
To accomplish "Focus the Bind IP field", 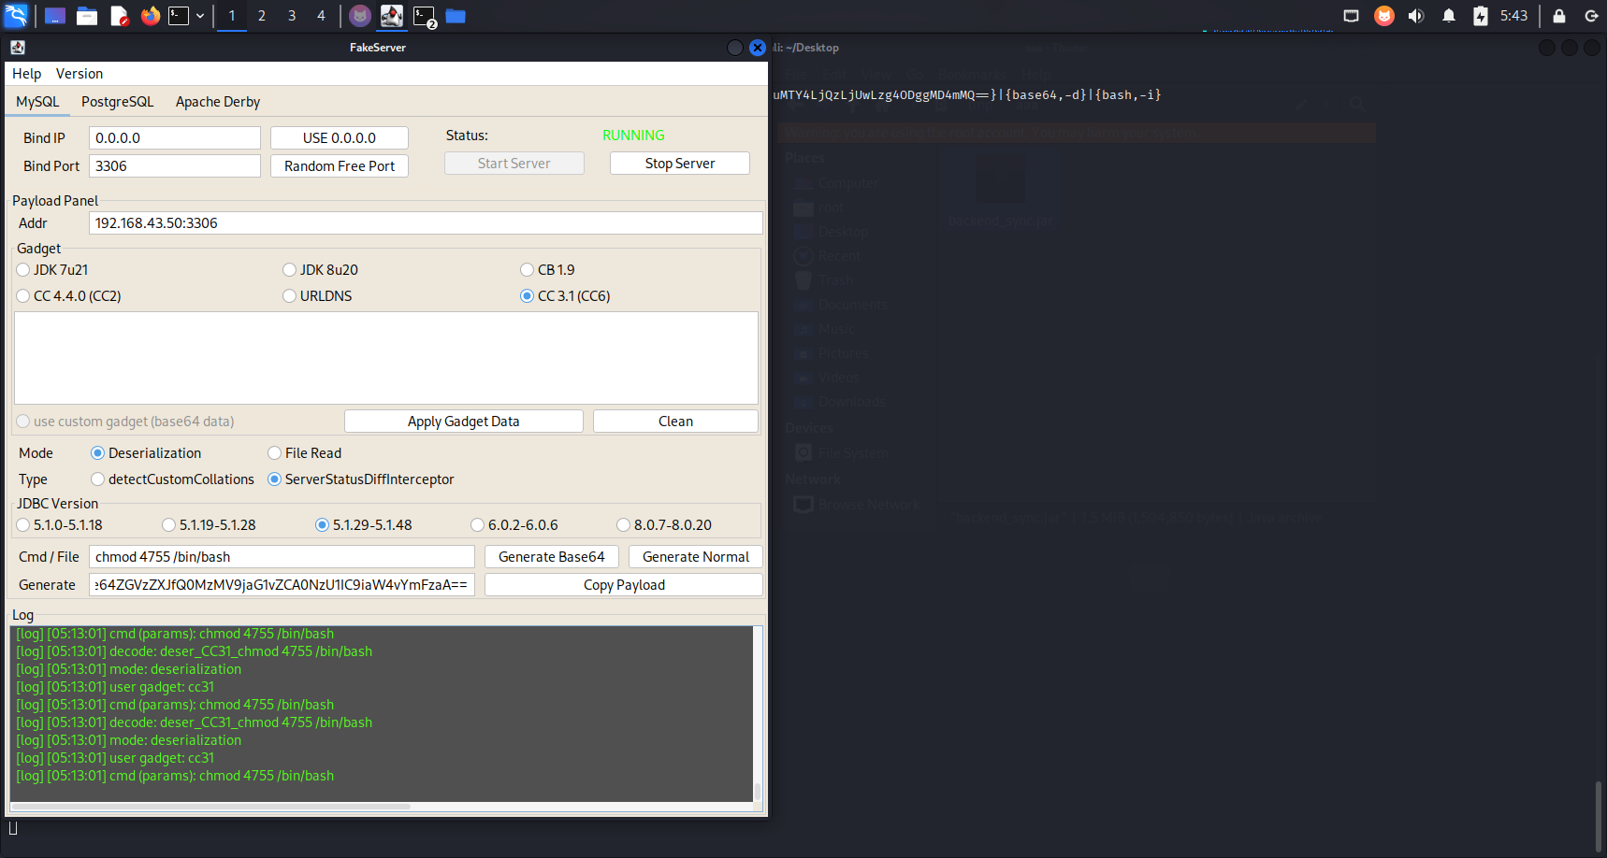I will click(x=175, y=138).
